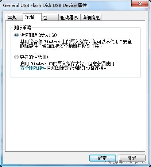
Task: Click the 删除策略 group heading
Action: tap(22, 27)
